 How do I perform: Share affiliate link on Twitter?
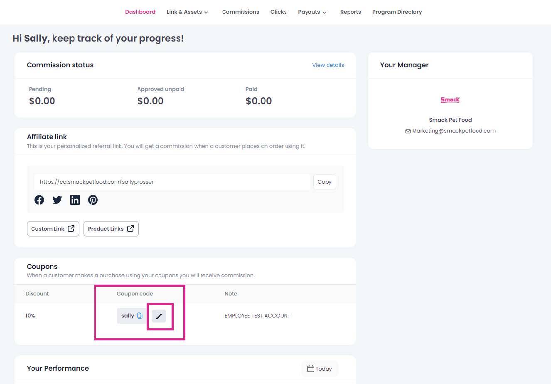tap(57, 200)
